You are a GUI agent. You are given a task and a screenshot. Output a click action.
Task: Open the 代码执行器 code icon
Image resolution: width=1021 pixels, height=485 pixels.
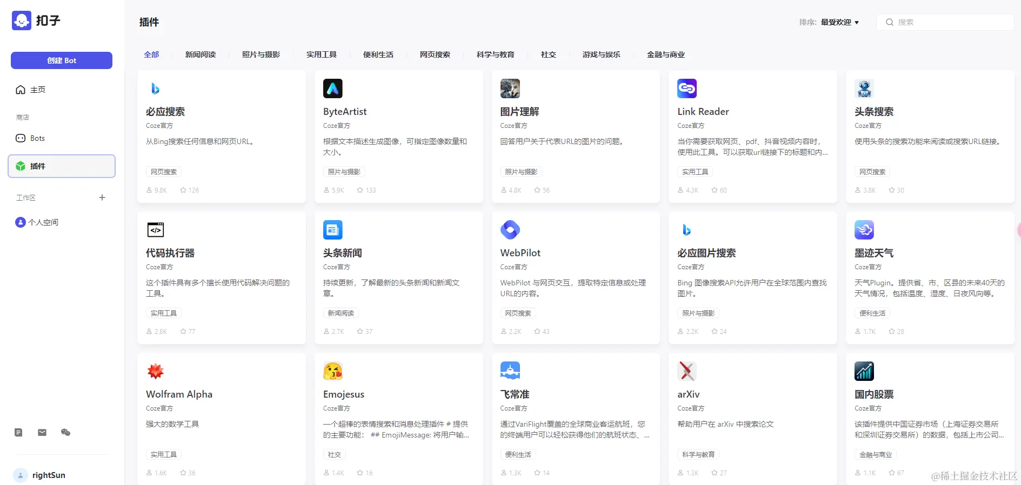pyautogui.click(x=156, y=230)
